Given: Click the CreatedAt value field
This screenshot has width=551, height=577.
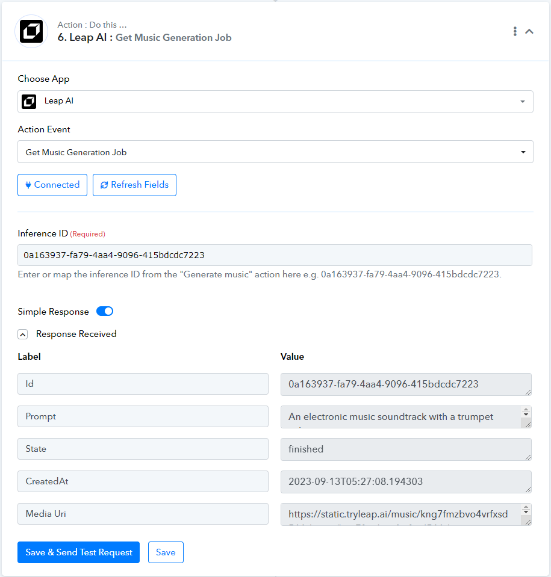Looking at the screenshot, I should (406, 482).
